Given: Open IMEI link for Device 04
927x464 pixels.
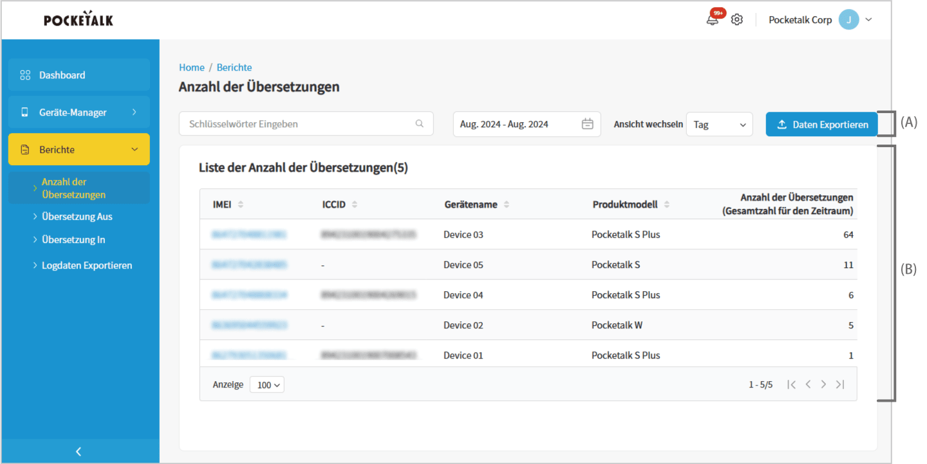Looking at the screenshot, I should (249, 295).
